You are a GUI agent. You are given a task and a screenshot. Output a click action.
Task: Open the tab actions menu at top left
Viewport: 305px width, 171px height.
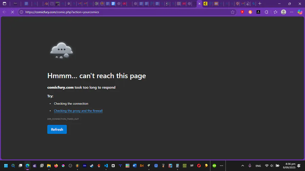click(x=4, y=4)
